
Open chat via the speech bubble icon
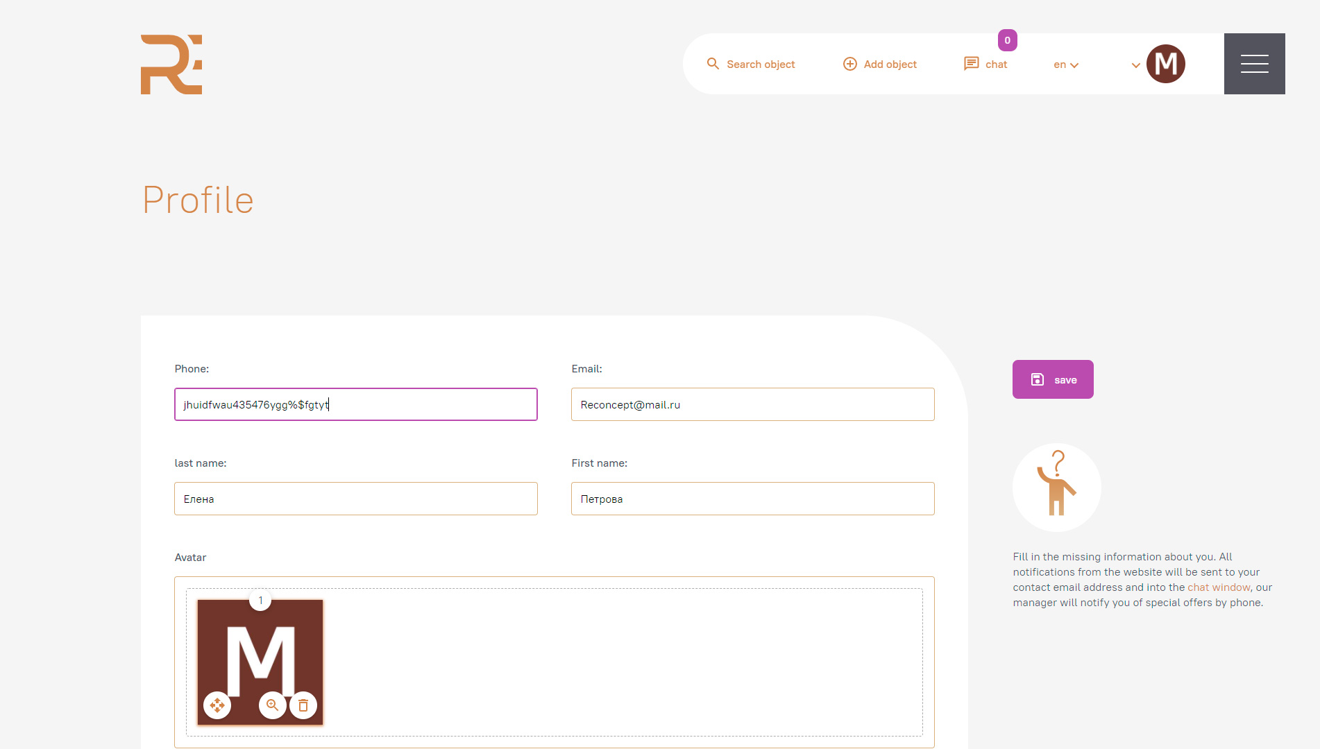[x=971, y=64]
